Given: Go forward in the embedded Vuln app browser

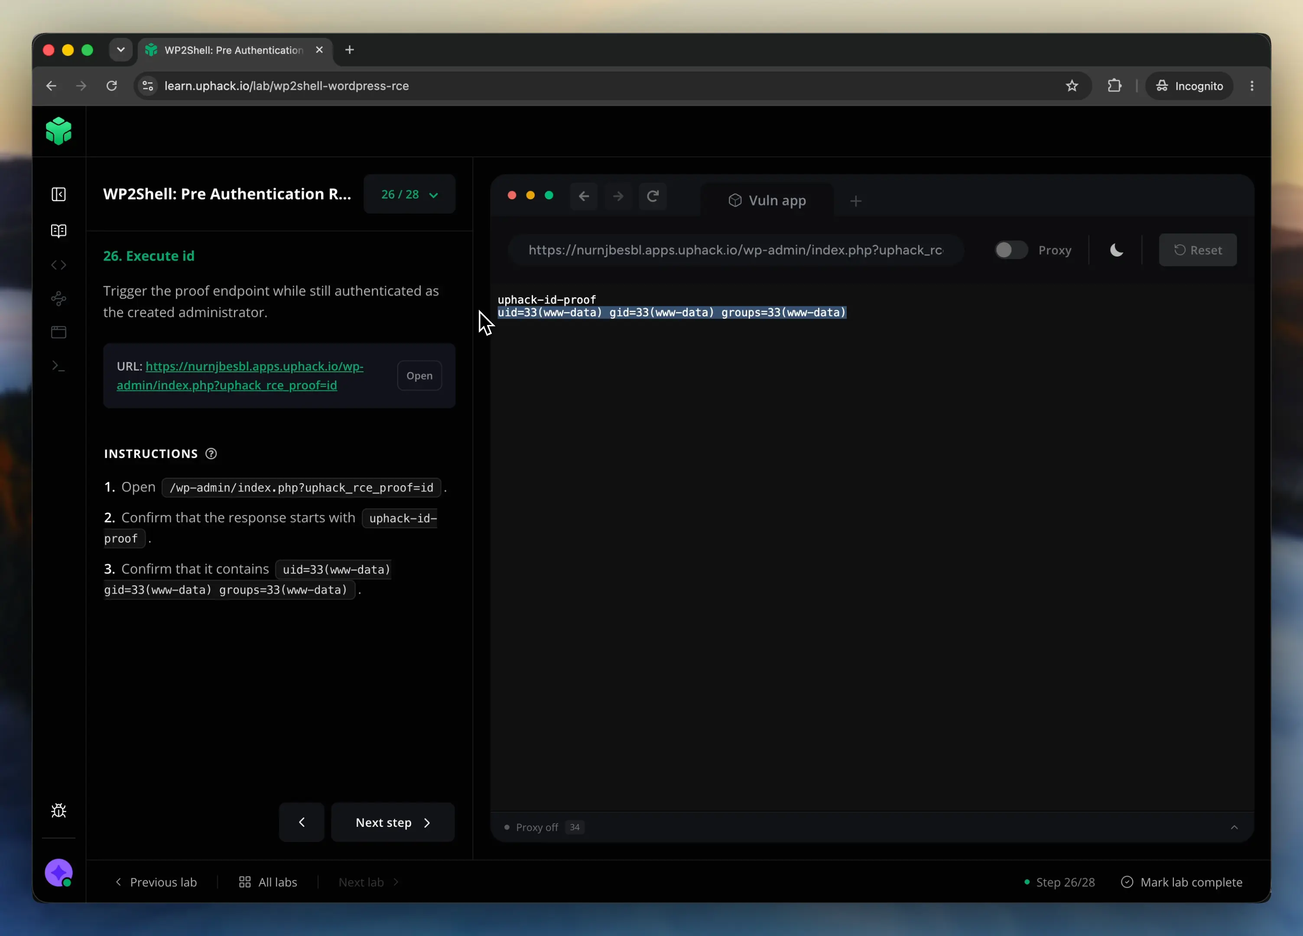Looking at the screenshot, I should (618, 196).
